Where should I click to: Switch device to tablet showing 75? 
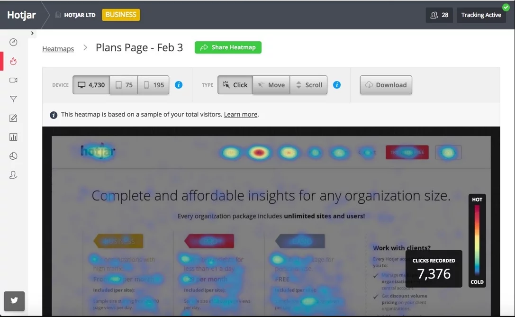124,85
